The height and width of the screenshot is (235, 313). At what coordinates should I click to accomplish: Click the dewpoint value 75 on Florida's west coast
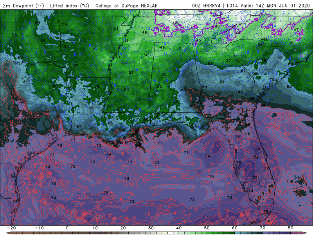pos(238,163)
